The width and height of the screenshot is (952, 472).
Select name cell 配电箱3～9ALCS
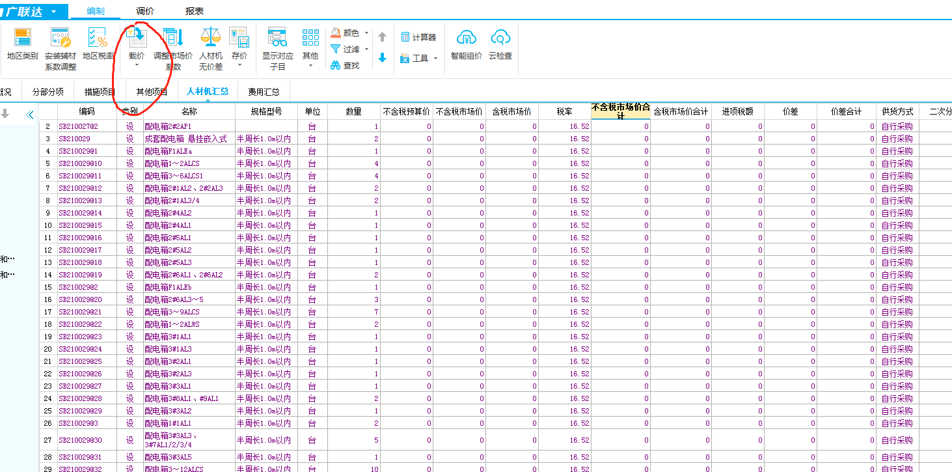(189, 312)
